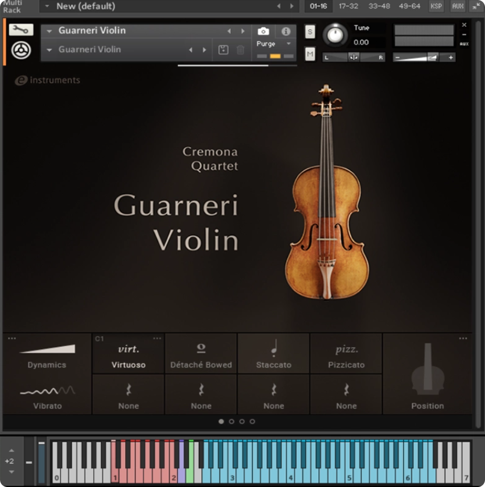Decrease volume with minus button

397,58
